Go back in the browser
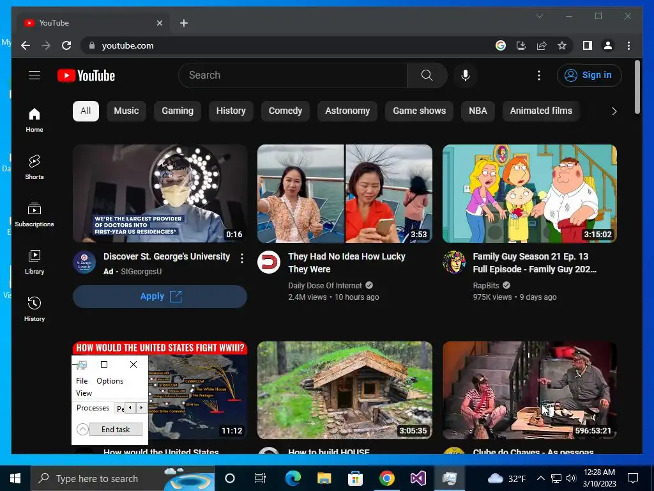Viewport: 654px width, 491px height. tap(26, 45)
